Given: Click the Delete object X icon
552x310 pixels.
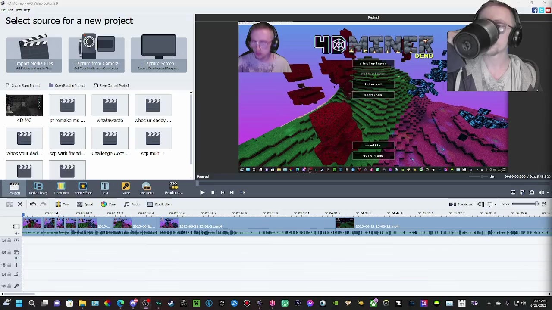Looking at the screenshot, I should click(x=20, y=204).
